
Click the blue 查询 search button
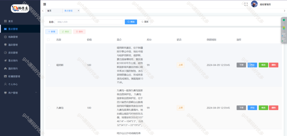(x=131, y=22)
